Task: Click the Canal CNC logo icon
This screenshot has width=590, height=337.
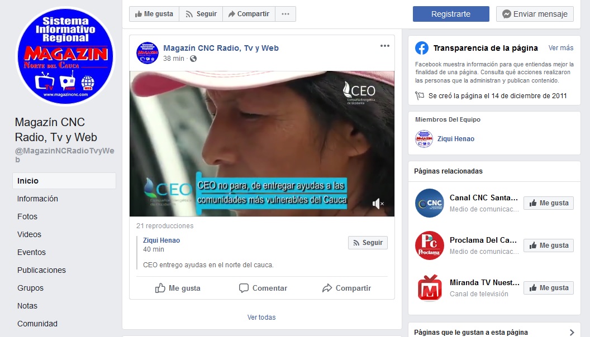Action: pos(429,203)
